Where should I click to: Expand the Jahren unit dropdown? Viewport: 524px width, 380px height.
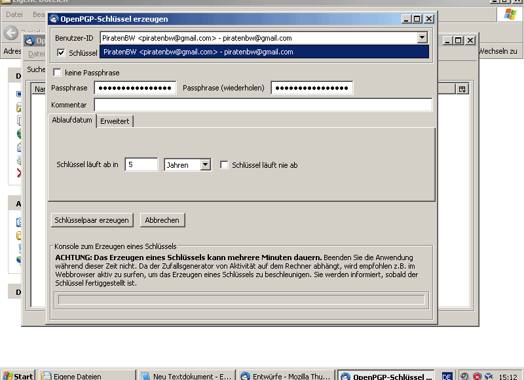205,164
